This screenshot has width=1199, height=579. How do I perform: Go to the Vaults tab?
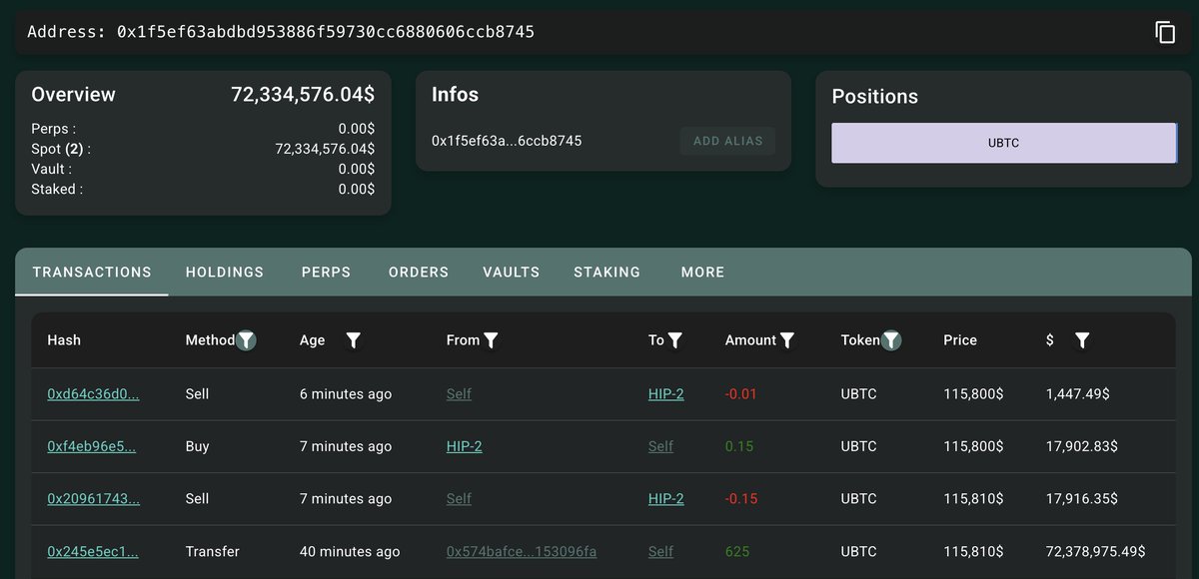pyautogui.click(x=511, y=272)
